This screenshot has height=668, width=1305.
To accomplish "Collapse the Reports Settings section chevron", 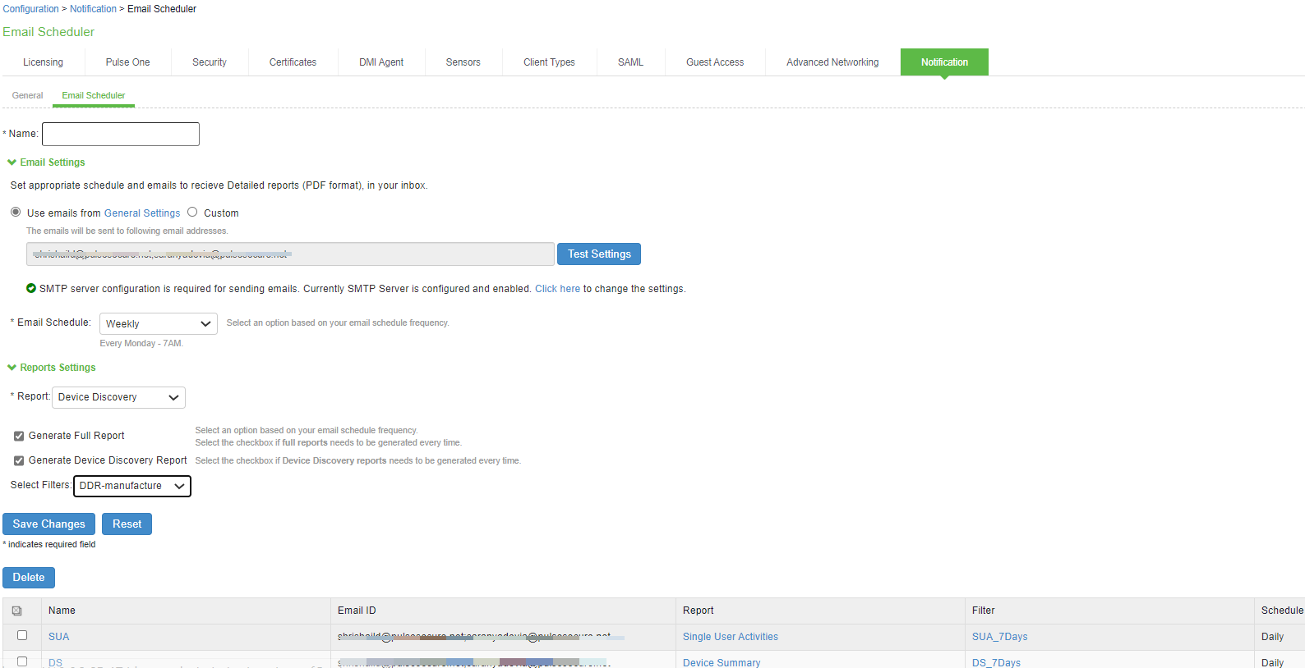I will 12,368.
